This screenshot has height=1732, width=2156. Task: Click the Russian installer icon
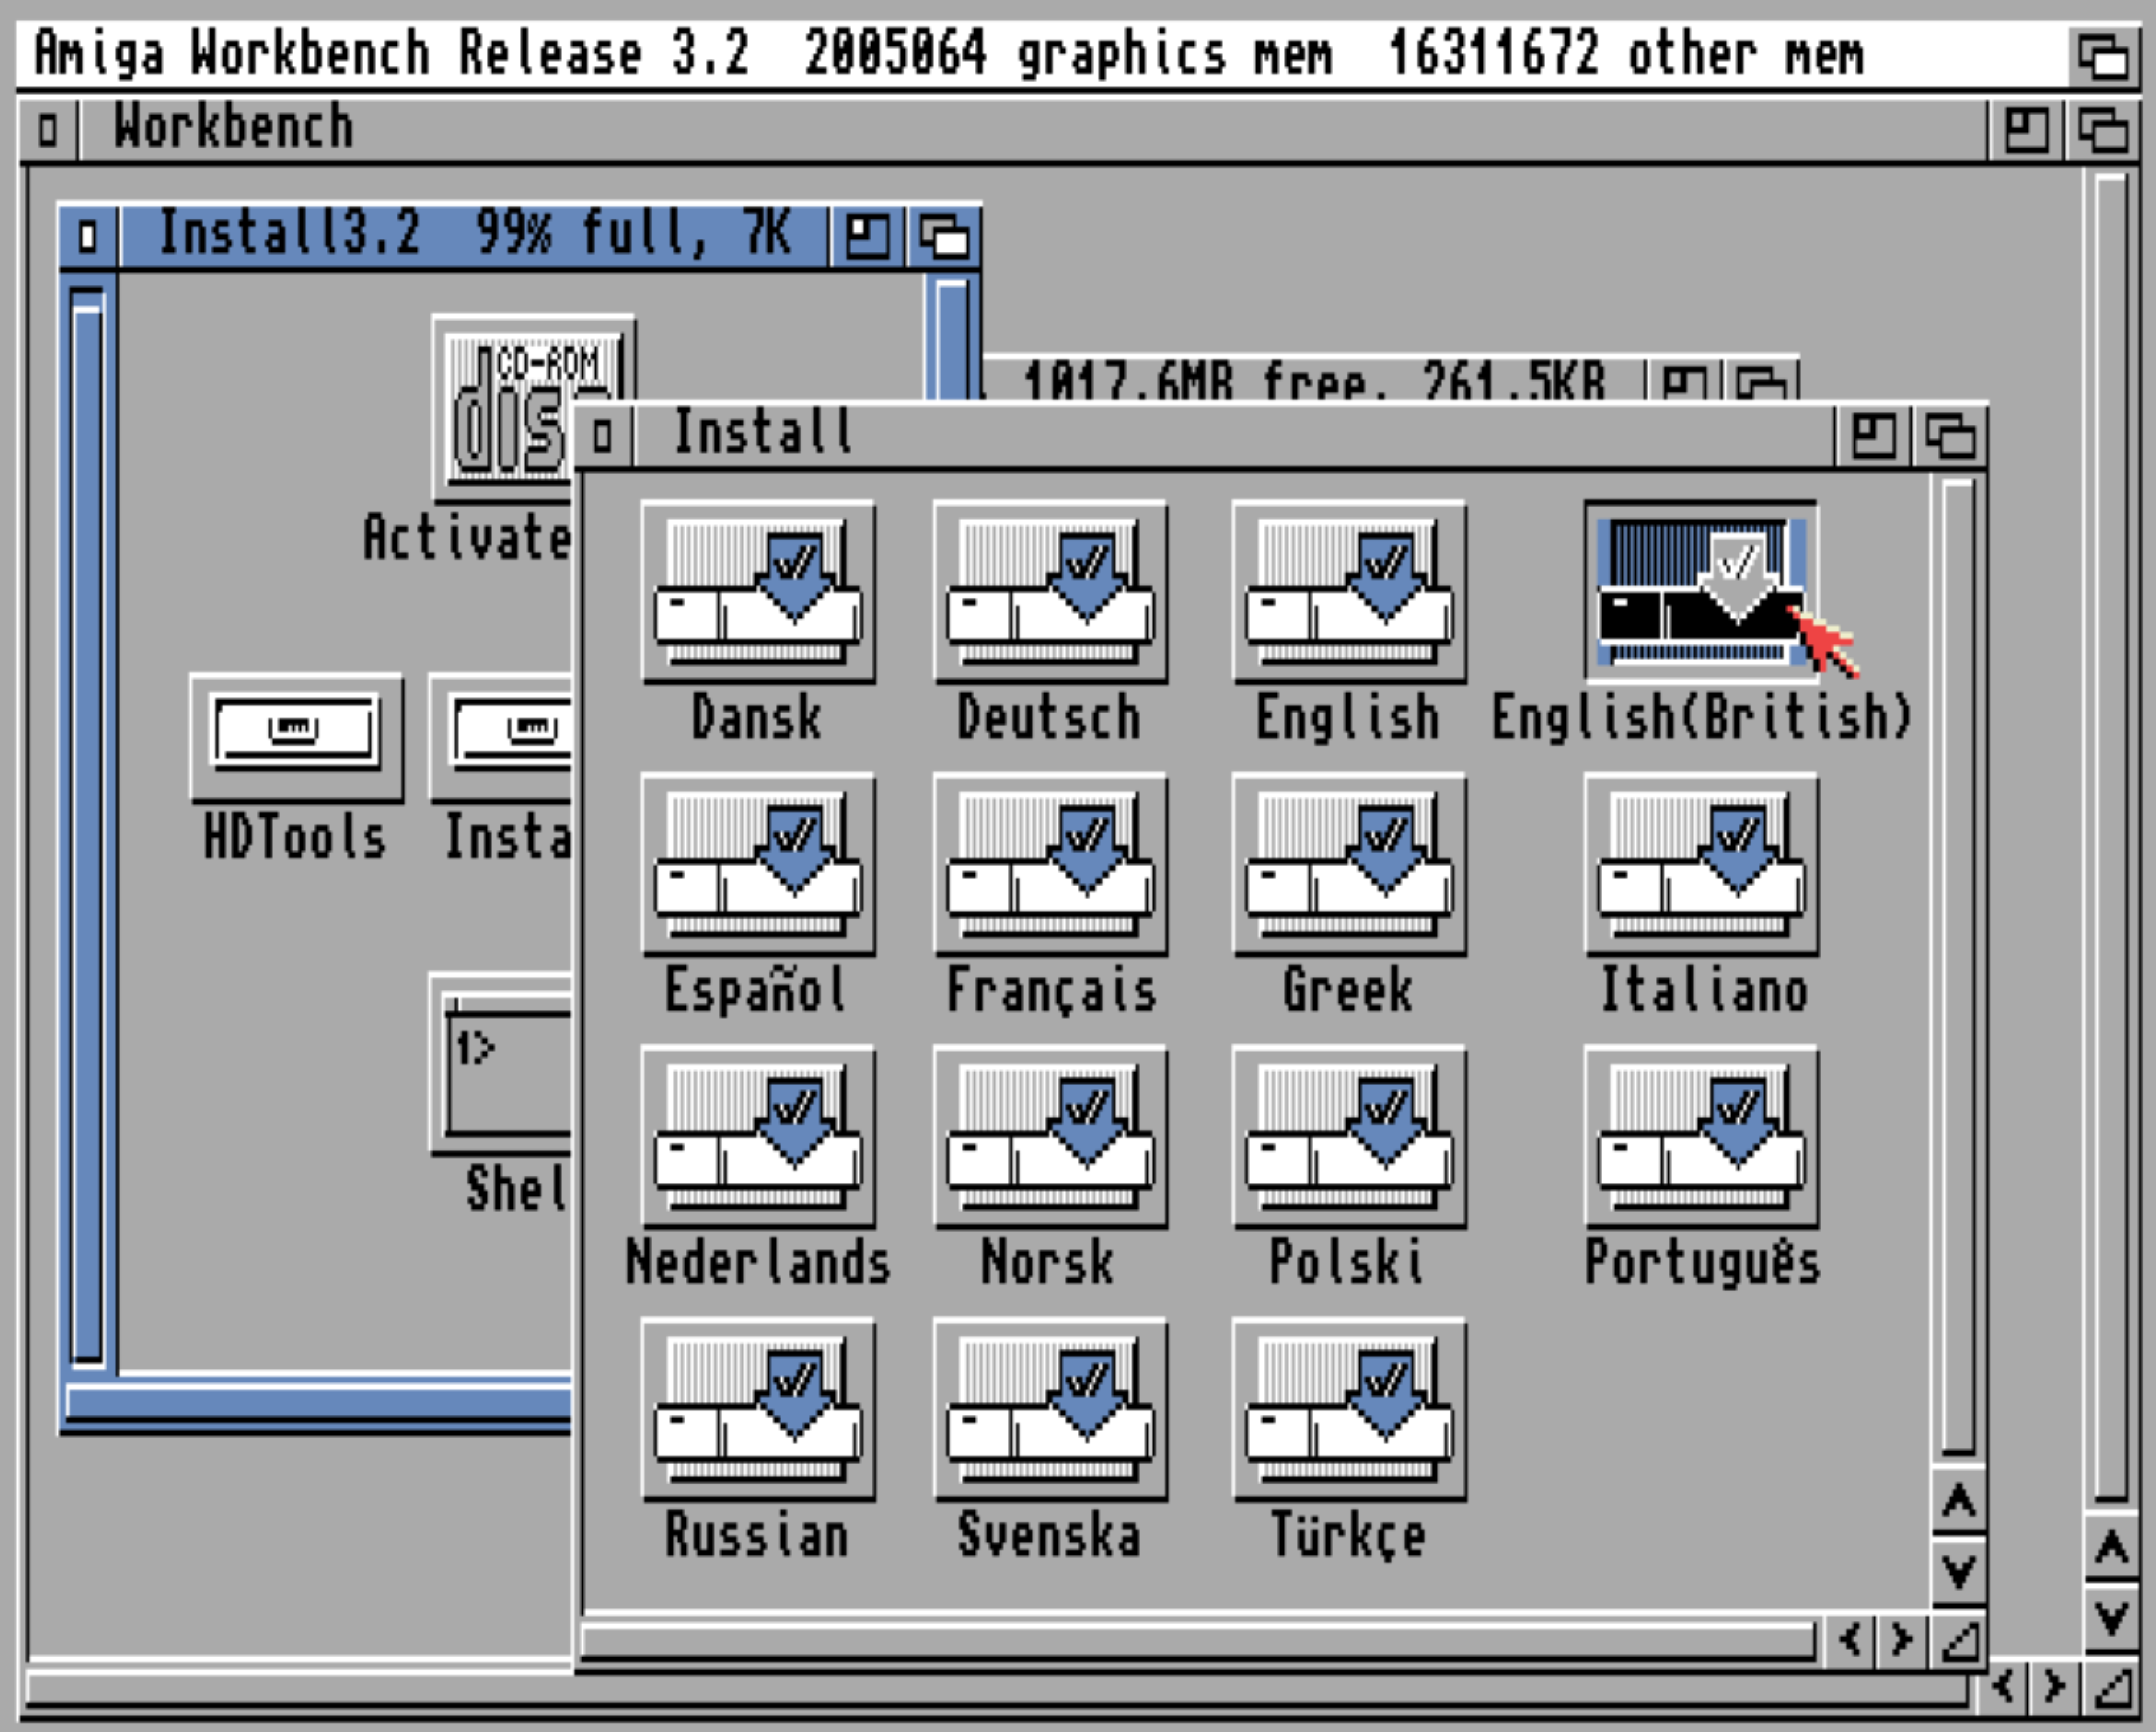click(x=757, y=1410)
